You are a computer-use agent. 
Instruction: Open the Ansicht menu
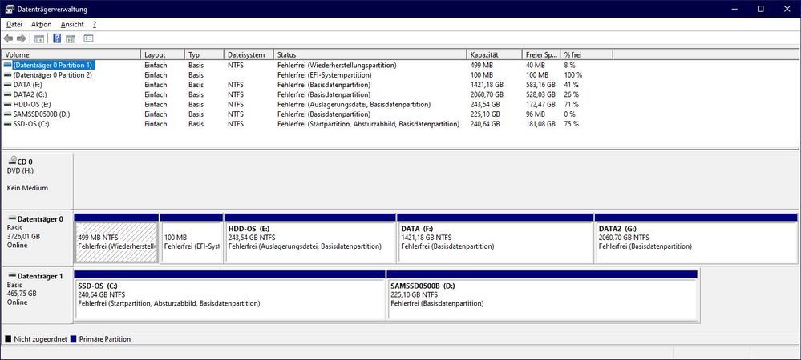click(72, 24)
